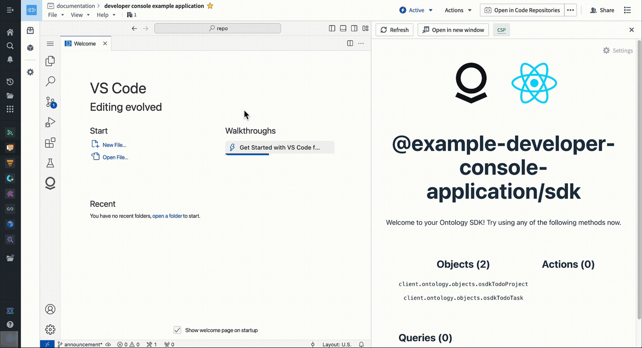Go forward with the right arrow

click(145, 28)
